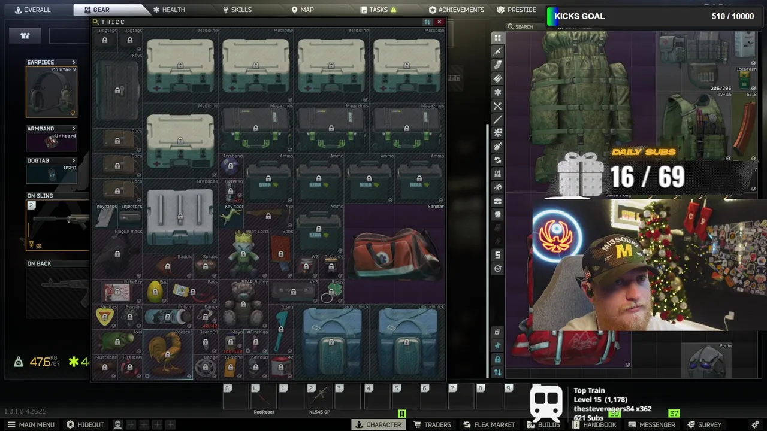The image size is (767, 431).
Task: Switch to the HEALTH tab
Action: tap(168, 10)
